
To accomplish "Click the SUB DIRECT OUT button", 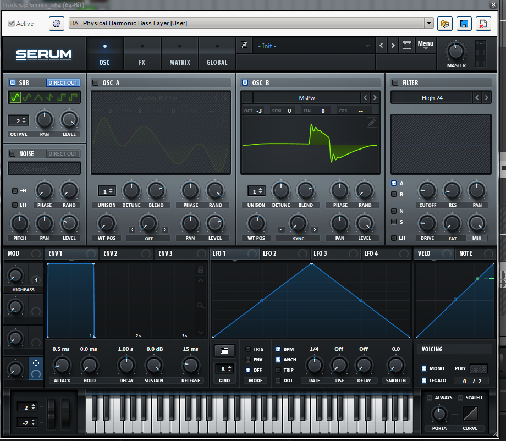I will coord(63,83).
